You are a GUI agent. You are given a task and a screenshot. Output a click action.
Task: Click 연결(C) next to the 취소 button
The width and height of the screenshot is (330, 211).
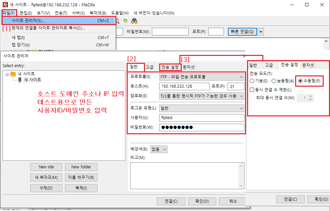(x=171, y=201)
